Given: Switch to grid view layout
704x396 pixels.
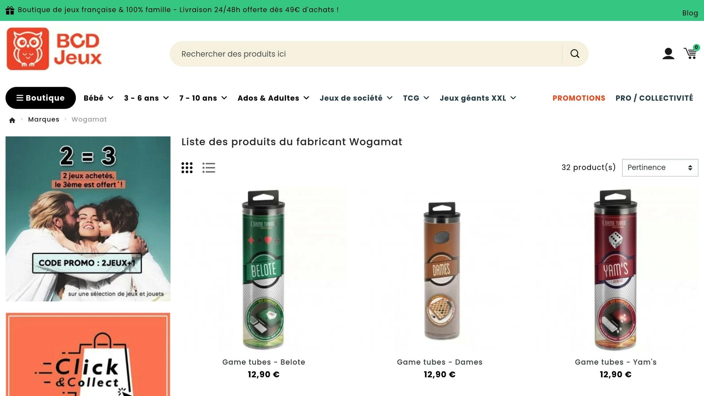Looking at the screenshot, I should 187,168.
